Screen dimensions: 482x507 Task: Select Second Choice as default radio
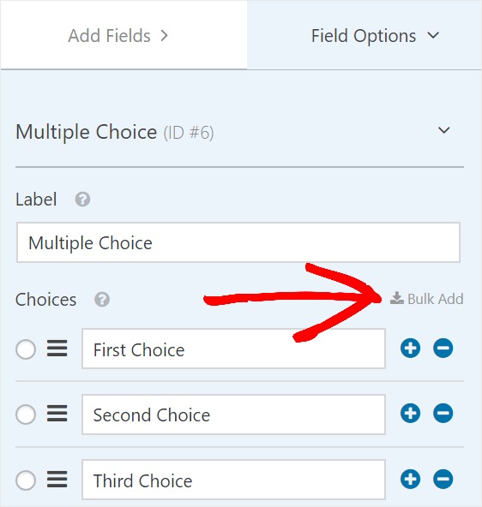pyautogui.click(x=26, y=415)
